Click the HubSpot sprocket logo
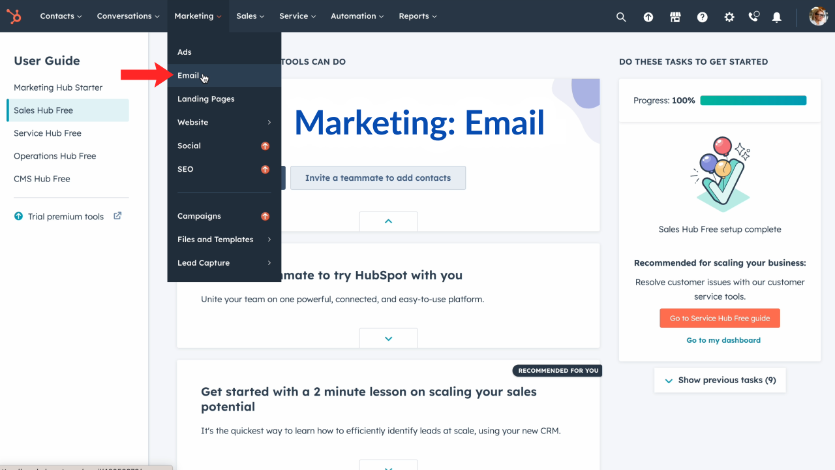This screenshot has height=470, width=835. pyautogui.click(x=14, y=16)
